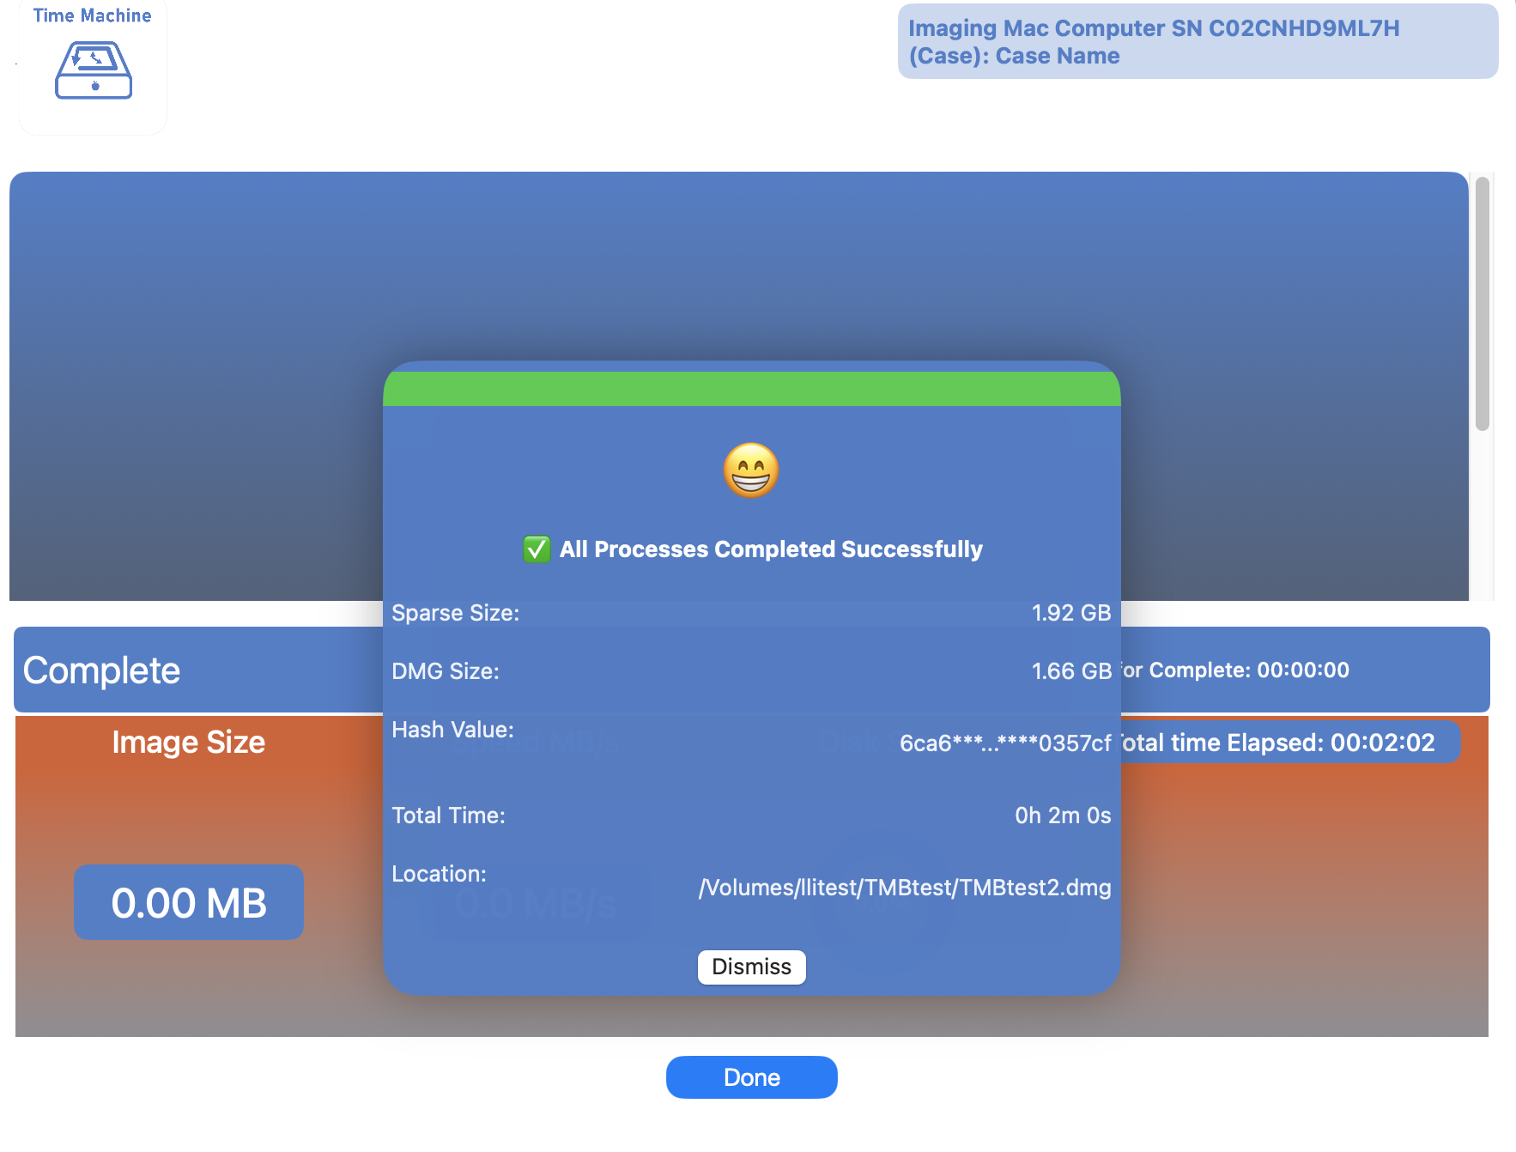Click the TMBtest2.dmg location path
Viewport: 1516px width, 1152px height.
coord(904,888)
